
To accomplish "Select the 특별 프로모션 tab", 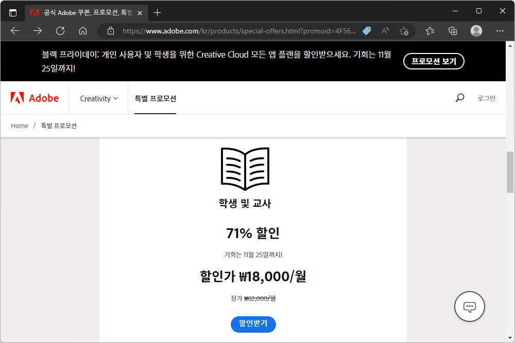I will 156,98.
